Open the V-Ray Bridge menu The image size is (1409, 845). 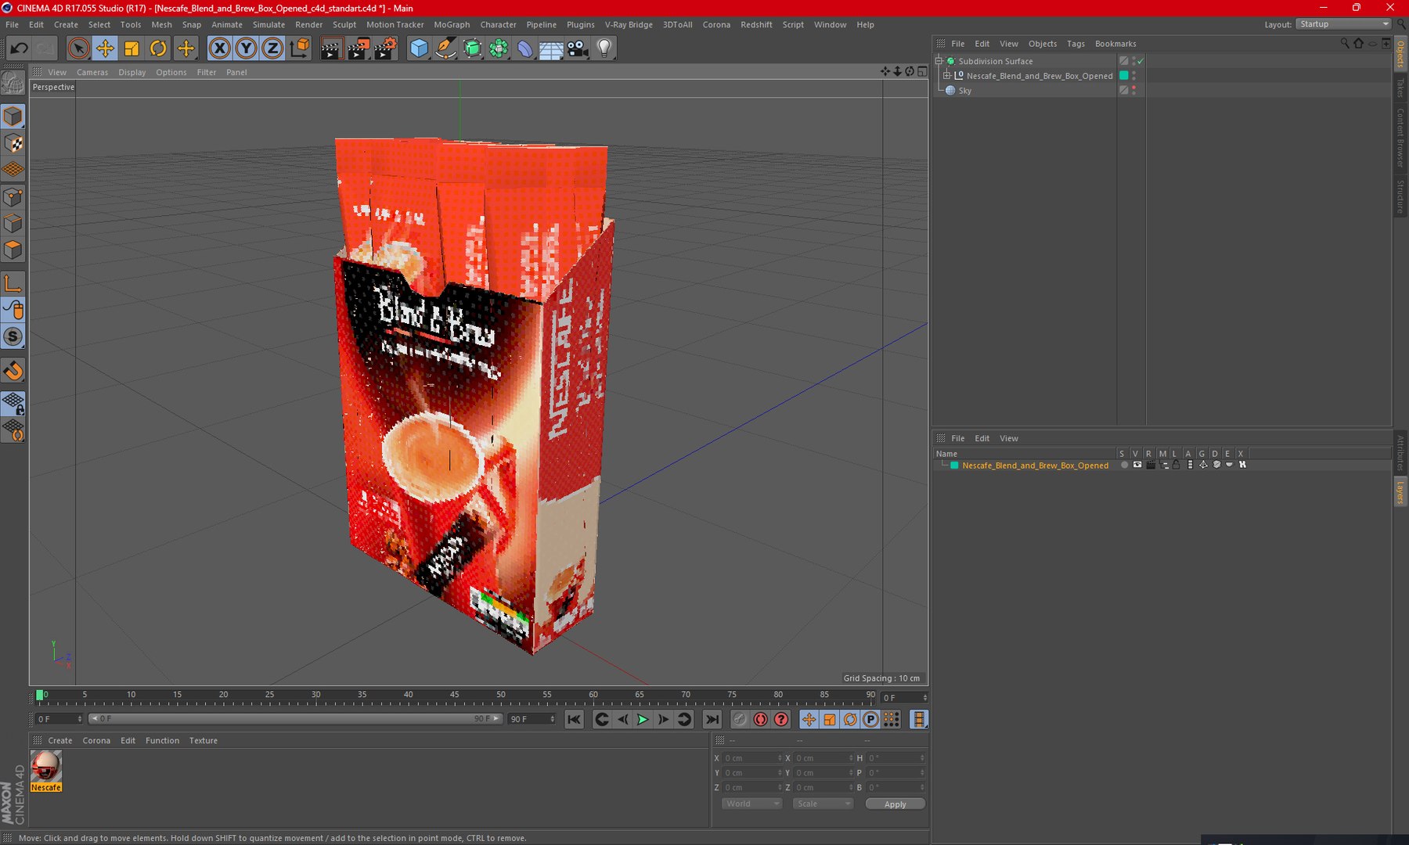(x=629, y=24)
